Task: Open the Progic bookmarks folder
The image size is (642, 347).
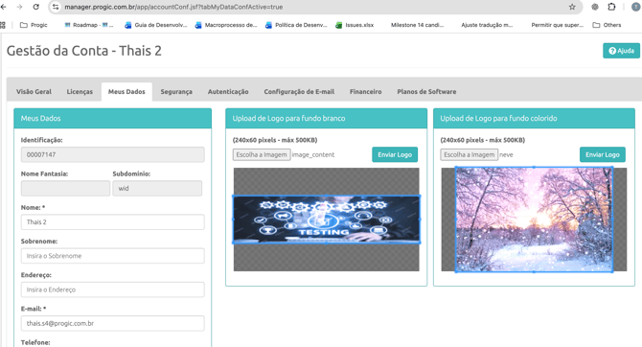Action: click(x=34, y=25)
